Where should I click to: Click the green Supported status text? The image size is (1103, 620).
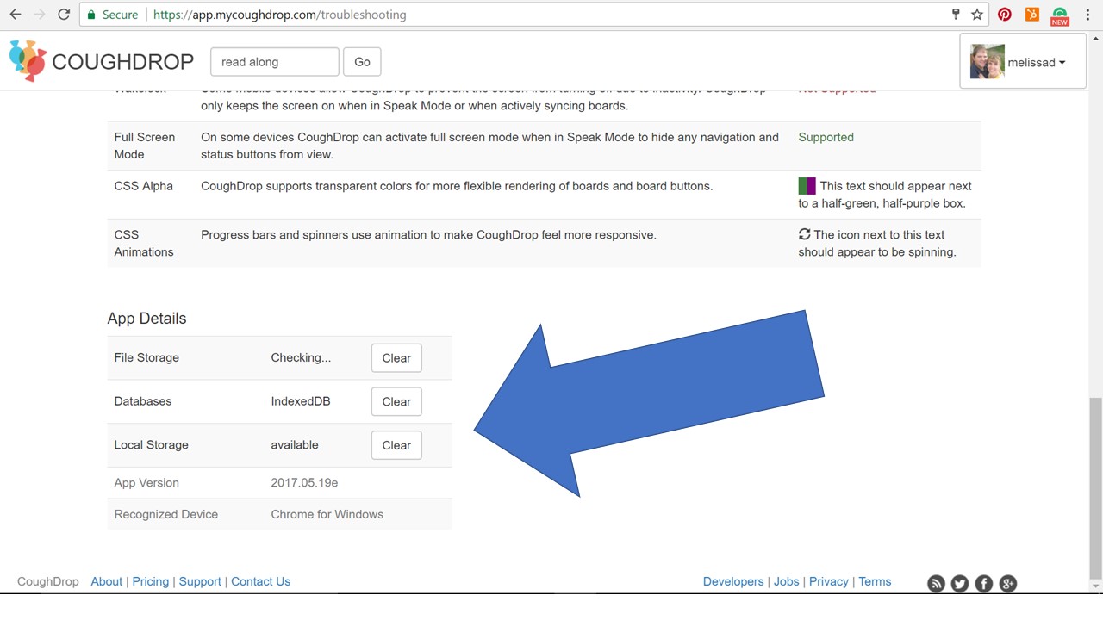coord(826,137)
